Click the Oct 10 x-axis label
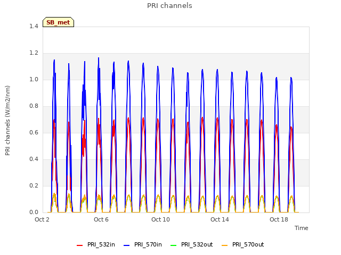Screen dimensions: 341x255 click(x=160, y=219)
